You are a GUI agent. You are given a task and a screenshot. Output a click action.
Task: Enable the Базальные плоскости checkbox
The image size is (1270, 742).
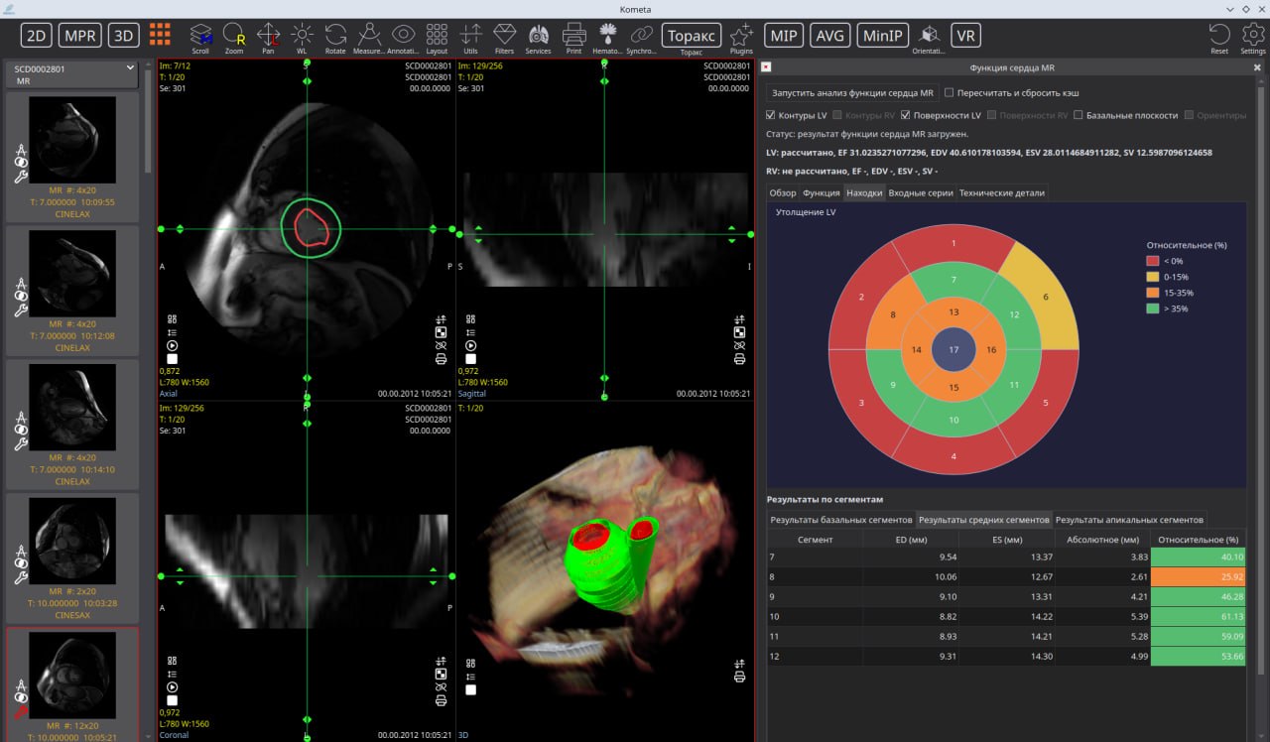tap(1079, 115)
